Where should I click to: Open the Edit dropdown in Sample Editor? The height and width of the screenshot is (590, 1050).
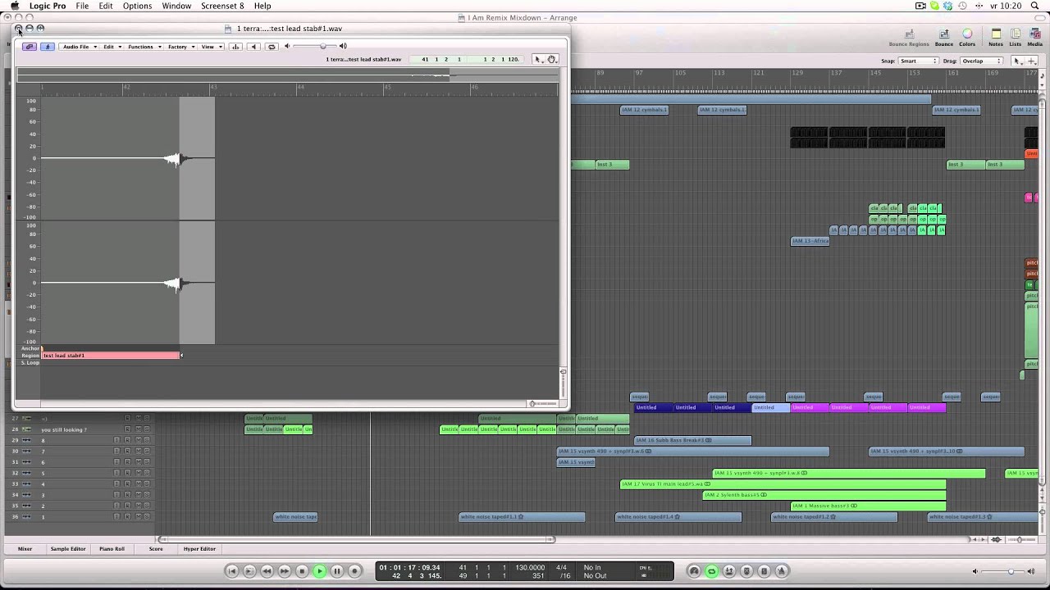(x=111, y=47)
